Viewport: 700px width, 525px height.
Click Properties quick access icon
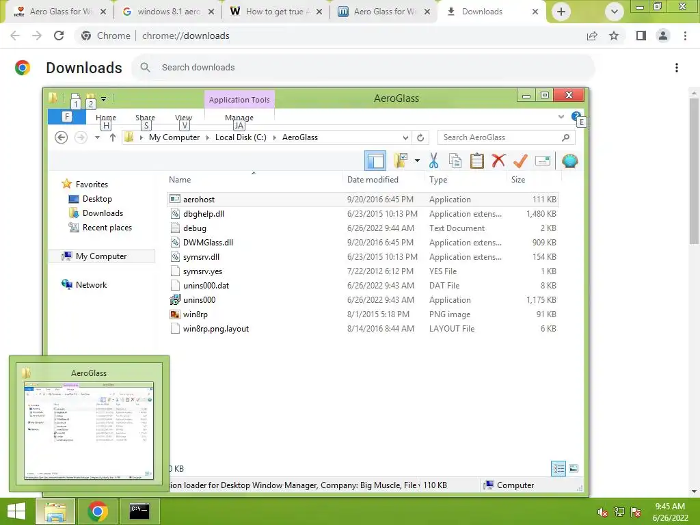click(x=75, y=98)
